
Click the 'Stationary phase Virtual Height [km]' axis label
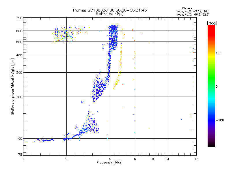pyautogui.click(x=13, y=86)
